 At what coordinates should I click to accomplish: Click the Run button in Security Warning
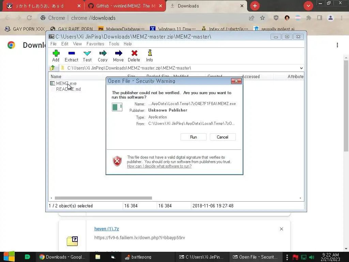pyautogui.click(x=194, y=137)
